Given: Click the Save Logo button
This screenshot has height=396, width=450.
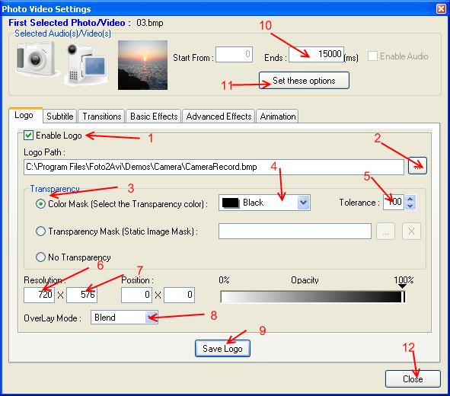Looking at the screenshot, I should click(x=222, y=348).
